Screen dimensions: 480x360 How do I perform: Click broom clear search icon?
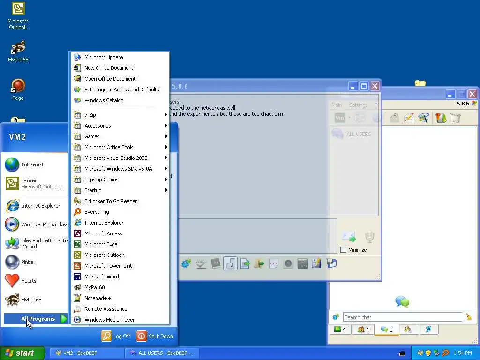click(469, 317)
